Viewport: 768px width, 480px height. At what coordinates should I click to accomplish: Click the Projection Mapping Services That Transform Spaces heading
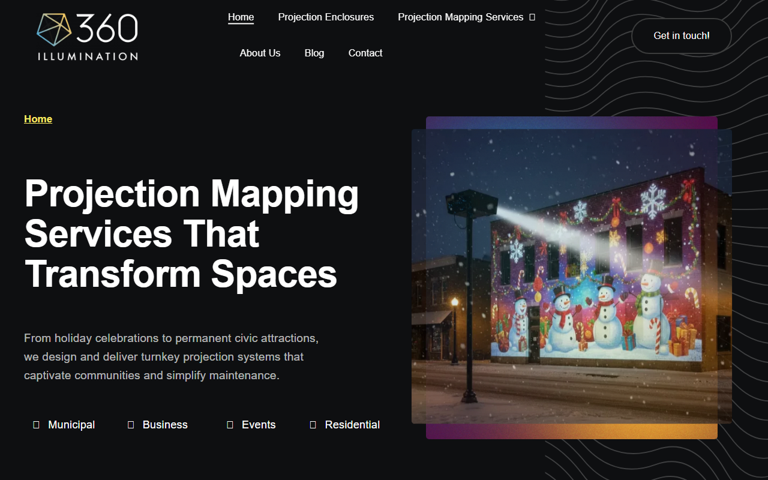[x=191, y=233]
